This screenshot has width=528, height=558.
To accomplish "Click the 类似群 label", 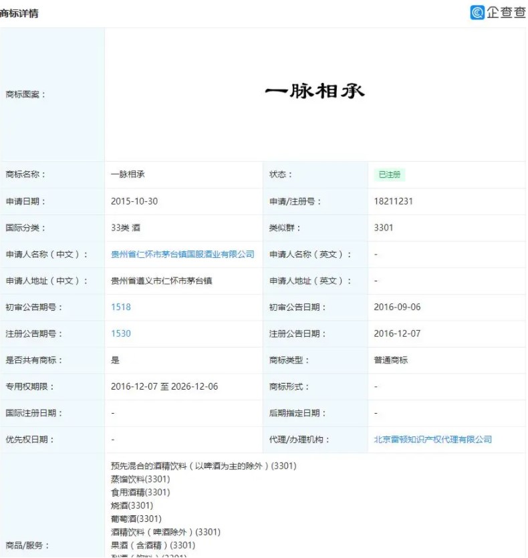I will coord(285,228).
